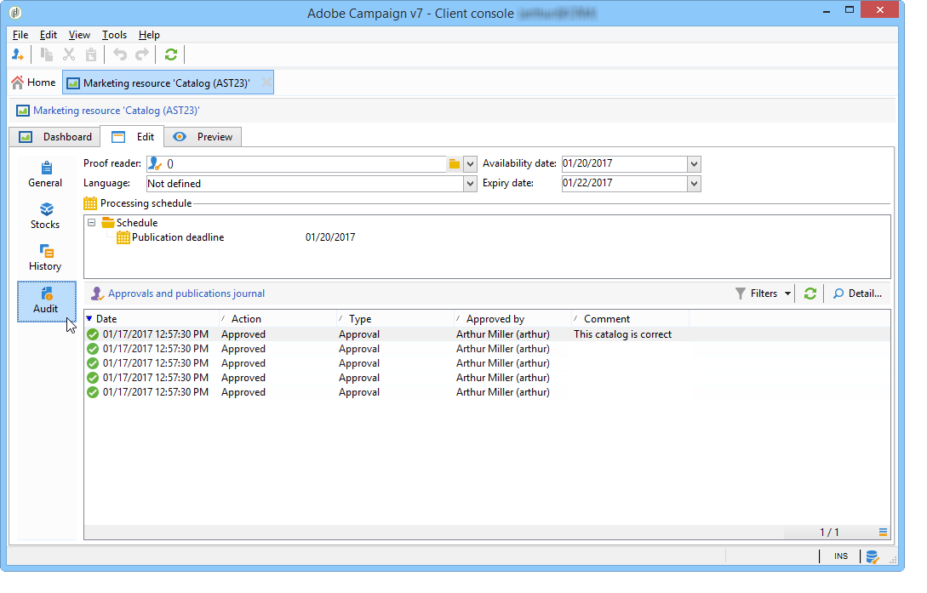
Task: Click the Publication deadline date 01/20/2017
Action: click(330, 237)
